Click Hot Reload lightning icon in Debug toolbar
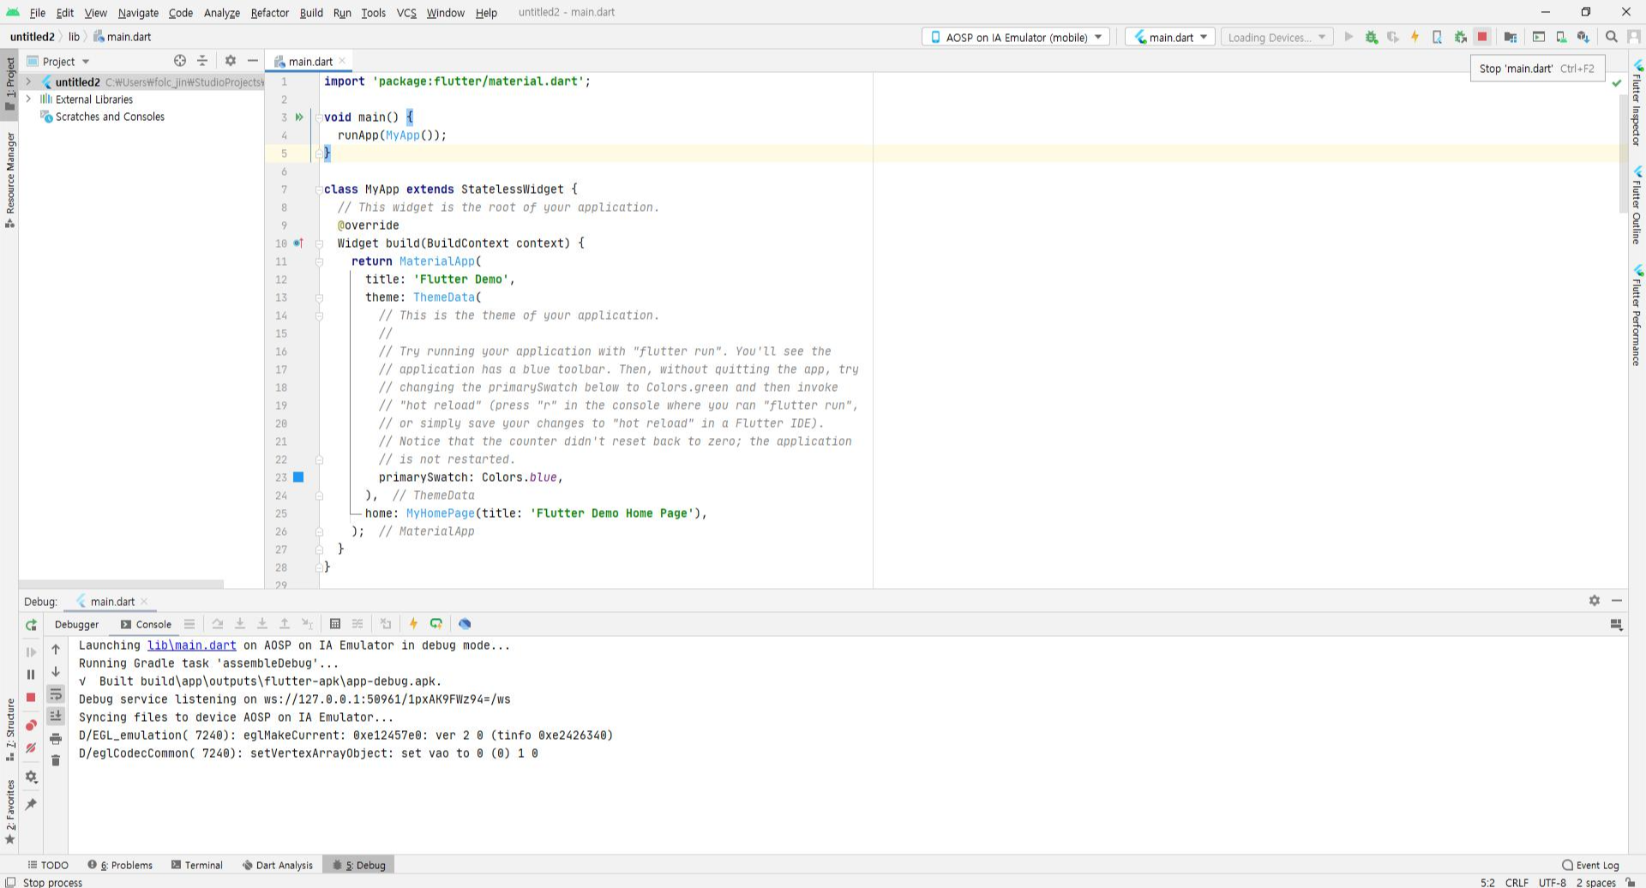Screen dimensions: 1646x888 [x=413, y=624]
